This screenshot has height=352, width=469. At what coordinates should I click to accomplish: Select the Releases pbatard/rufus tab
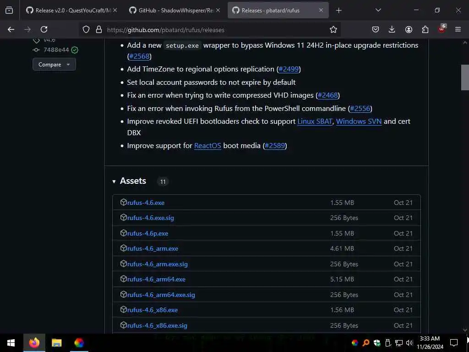278,10
